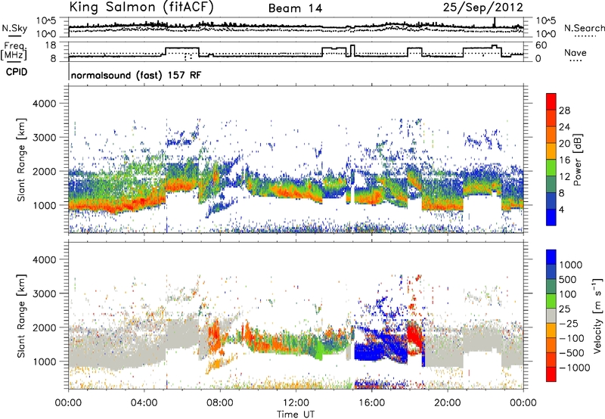Click the Beam 14 label

coord(295,8)
